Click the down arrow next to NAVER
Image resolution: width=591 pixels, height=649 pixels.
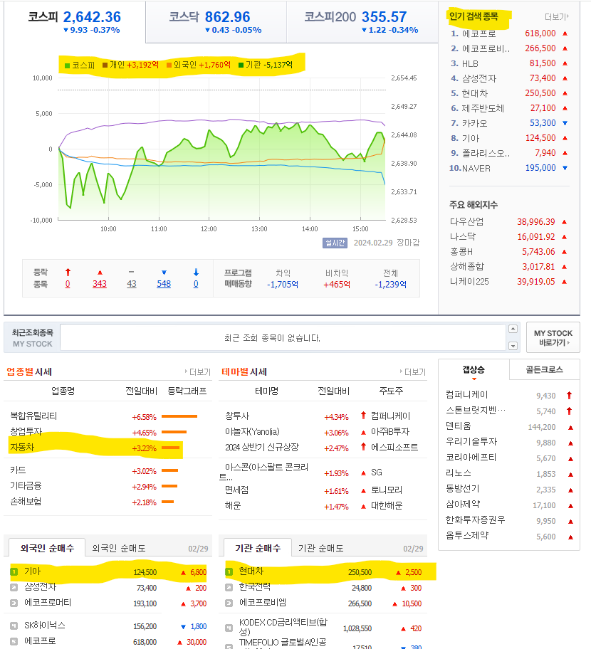[565, 168]
